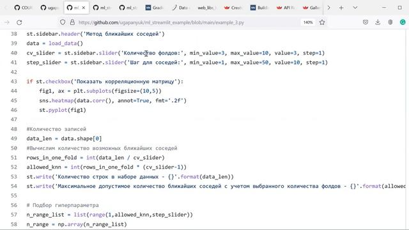Switch to the Creat tab
Screen dimensions: 409x230
click(x=233, y=8)
